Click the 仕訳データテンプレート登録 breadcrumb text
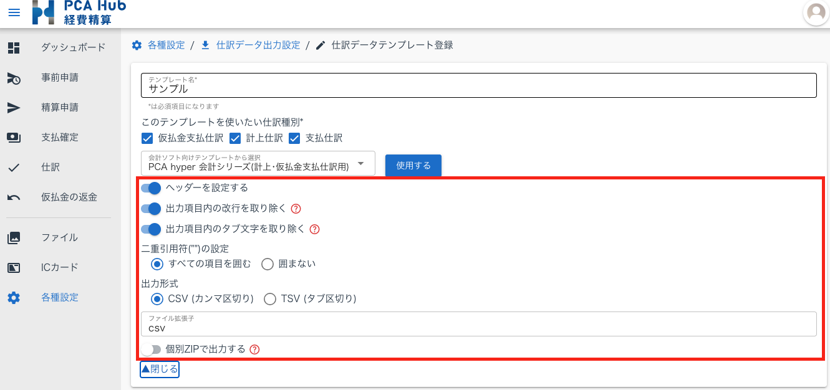This screenshot has height=390, width=830. (392, 45)
